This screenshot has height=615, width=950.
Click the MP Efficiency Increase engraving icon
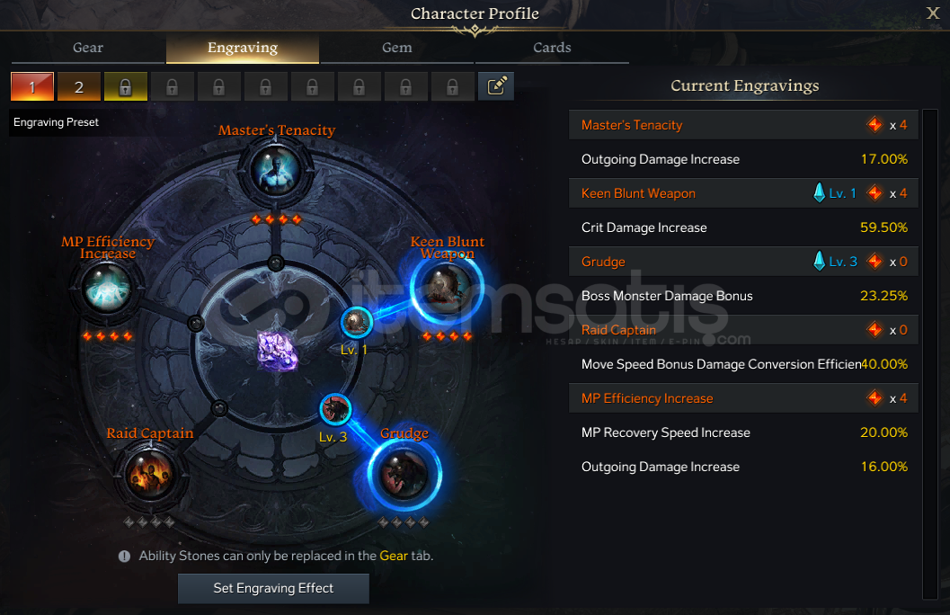pyautogui.click(x=107, y=289)
